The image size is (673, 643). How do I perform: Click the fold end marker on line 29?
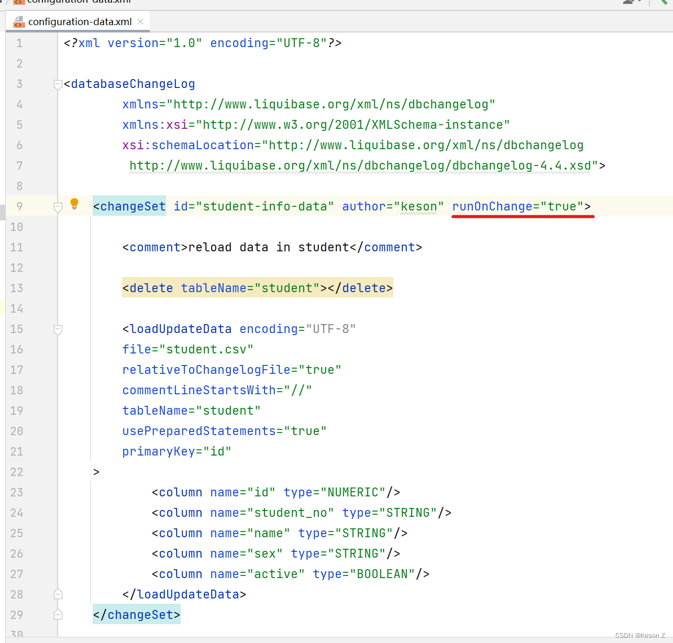pos(58,615)
